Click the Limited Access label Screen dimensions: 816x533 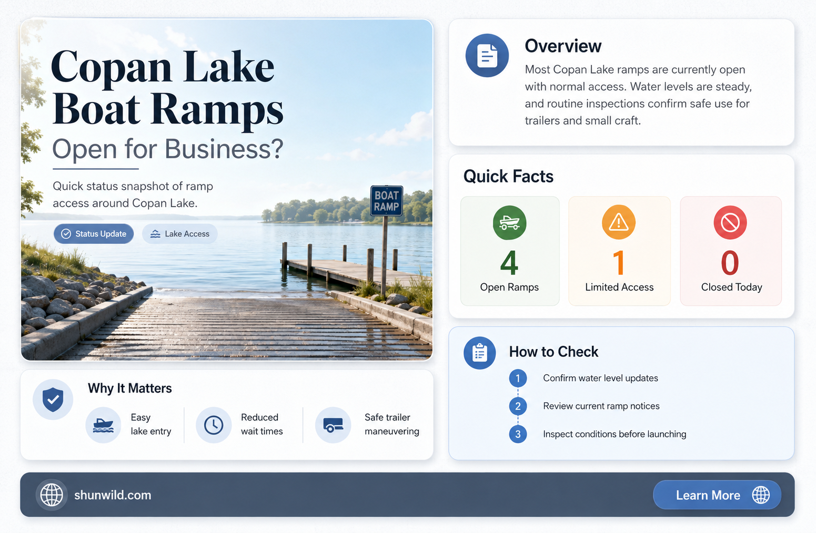point(619,288)
